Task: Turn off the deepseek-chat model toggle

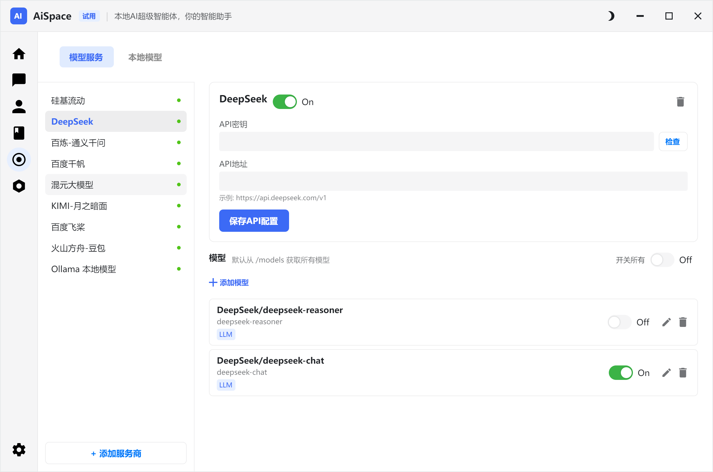Action: [x=621, y=373]
